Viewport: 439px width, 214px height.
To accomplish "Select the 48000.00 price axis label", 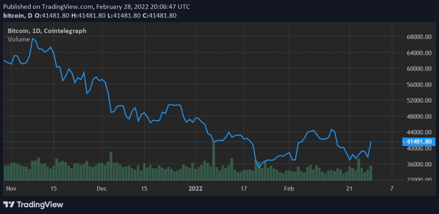I will coord(418,116).
